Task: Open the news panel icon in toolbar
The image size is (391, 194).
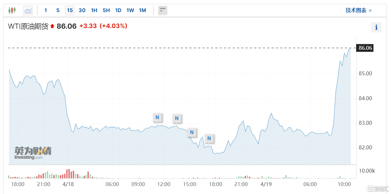Action: click(x=163, y=11)
